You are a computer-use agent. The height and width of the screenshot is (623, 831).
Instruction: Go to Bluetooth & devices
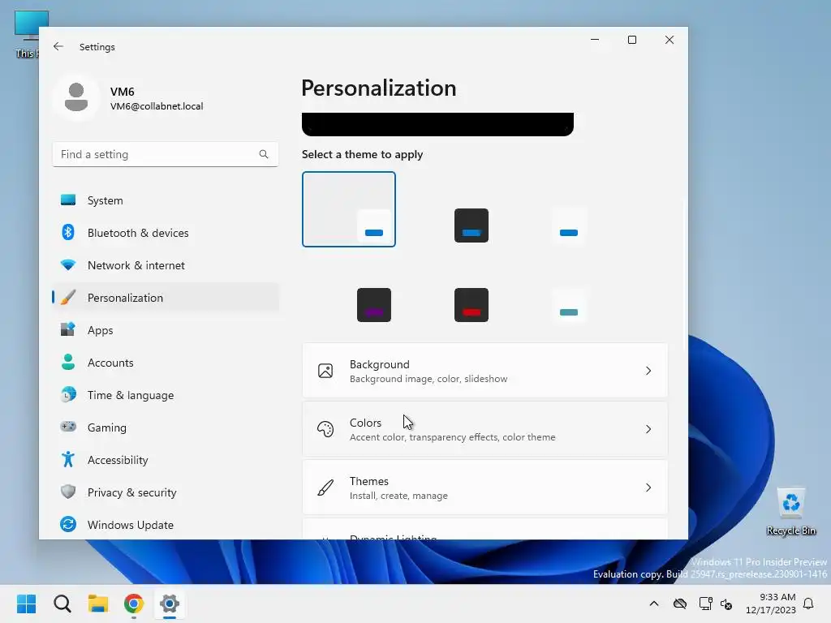[x=166, y=233]
